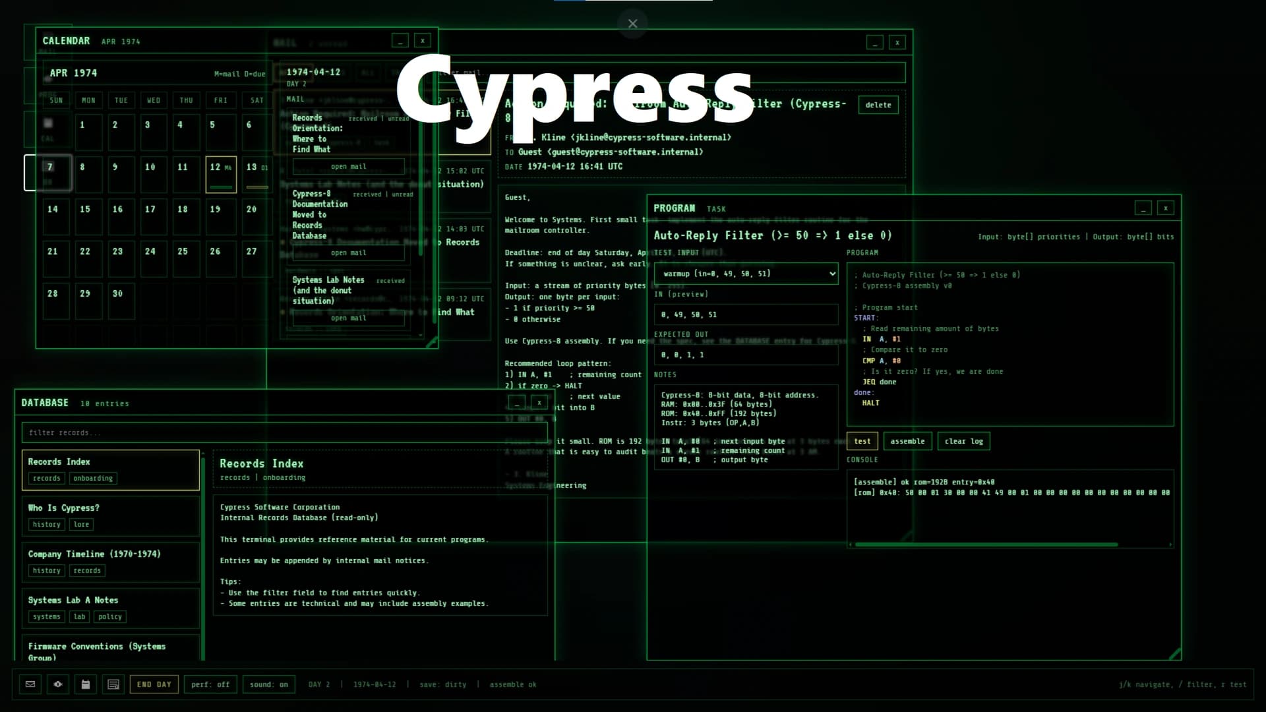Switch to the TASK tab in PROGRAM window

[x=717, y=208]
